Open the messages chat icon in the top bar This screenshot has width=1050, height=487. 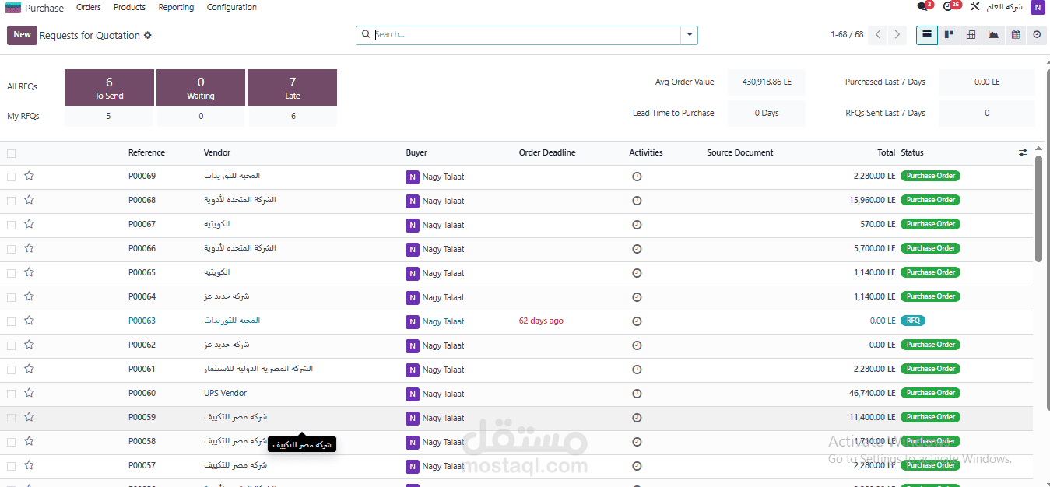tap(923, 7)
